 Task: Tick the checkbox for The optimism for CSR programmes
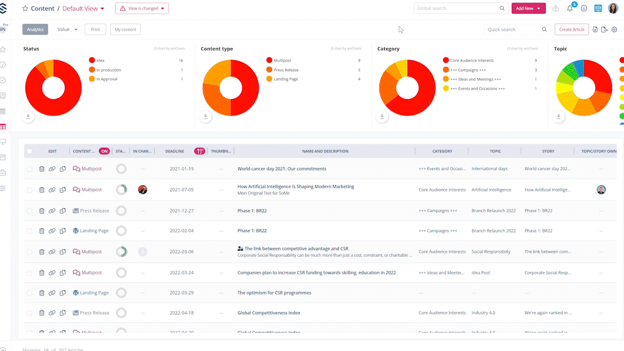tap(29, 293)
